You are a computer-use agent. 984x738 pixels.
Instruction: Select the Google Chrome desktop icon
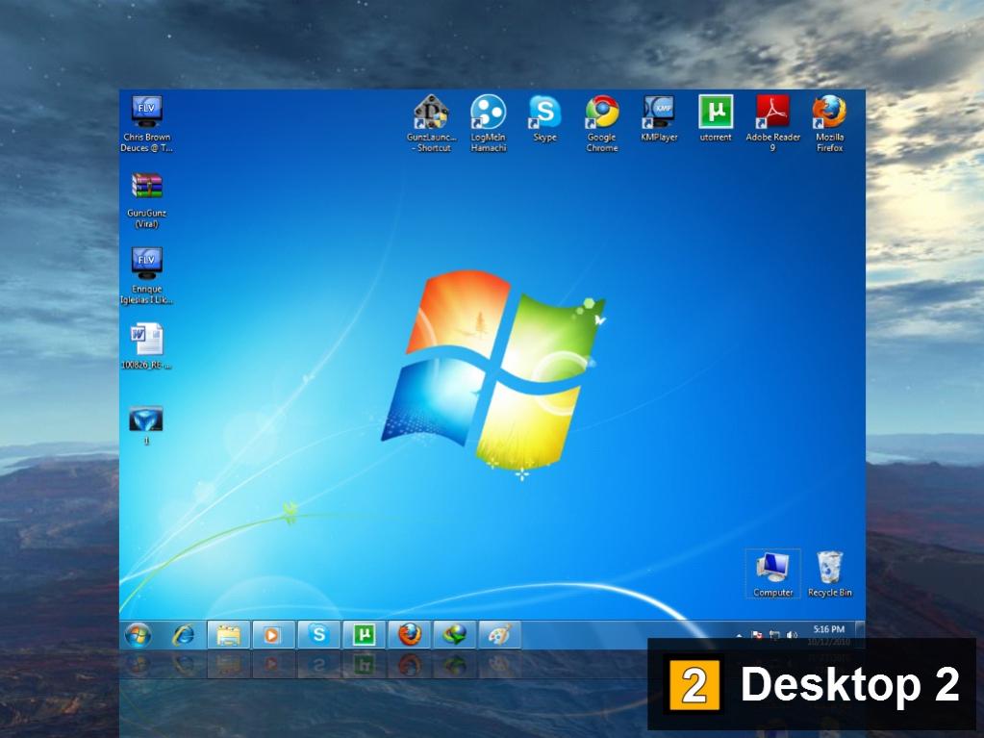[602, 123]
